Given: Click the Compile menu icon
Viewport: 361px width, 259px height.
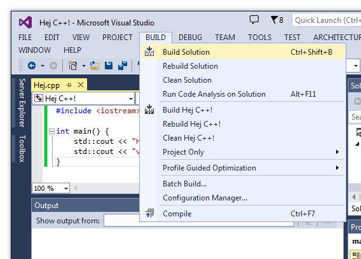Looking at the screenshot, I should click(149, 213).
